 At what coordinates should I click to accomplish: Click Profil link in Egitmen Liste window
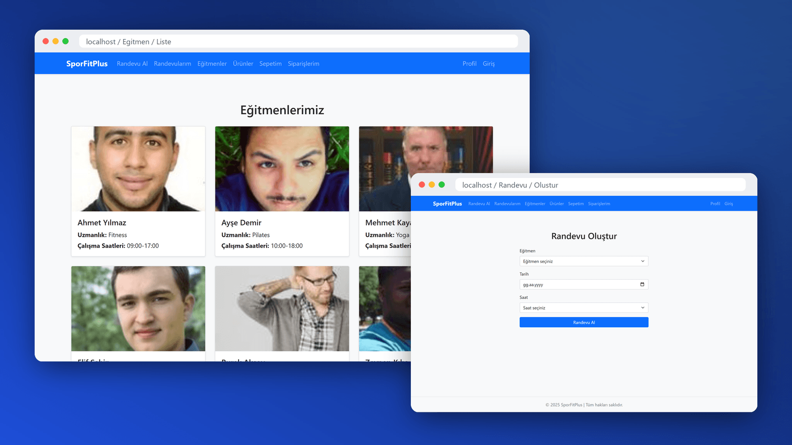pos(469,64)
